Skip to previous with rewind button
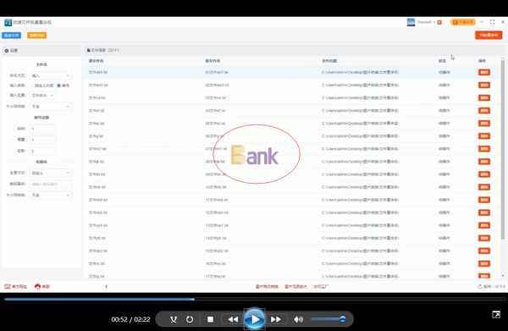The image size is (508, 331). [x=233, y=319]
